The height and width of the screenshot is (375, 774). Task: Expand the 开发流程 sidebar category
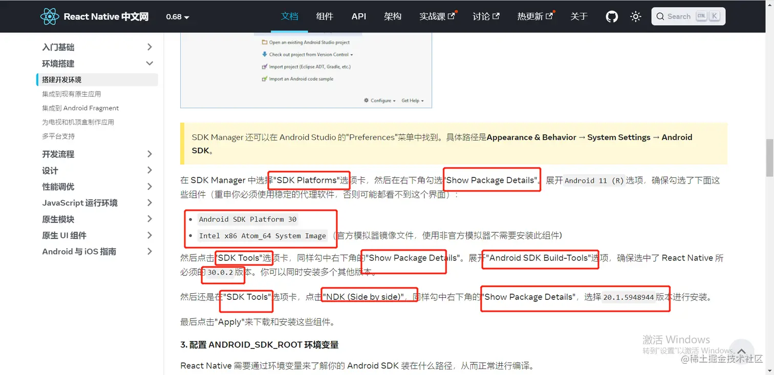point(97,154)
